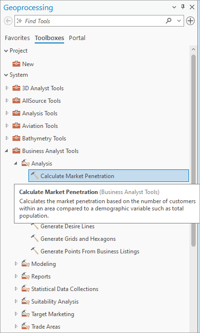Switch to the Portal tab
The height and width of the screenshot is (333, 200).
[77, 38]
